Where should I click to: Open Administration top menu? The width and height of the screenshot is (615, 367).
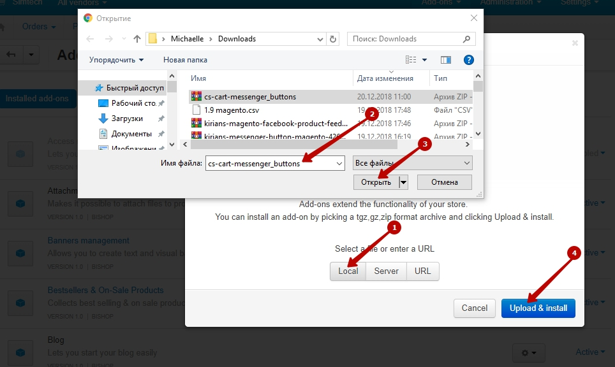click(x=510, y=3)
